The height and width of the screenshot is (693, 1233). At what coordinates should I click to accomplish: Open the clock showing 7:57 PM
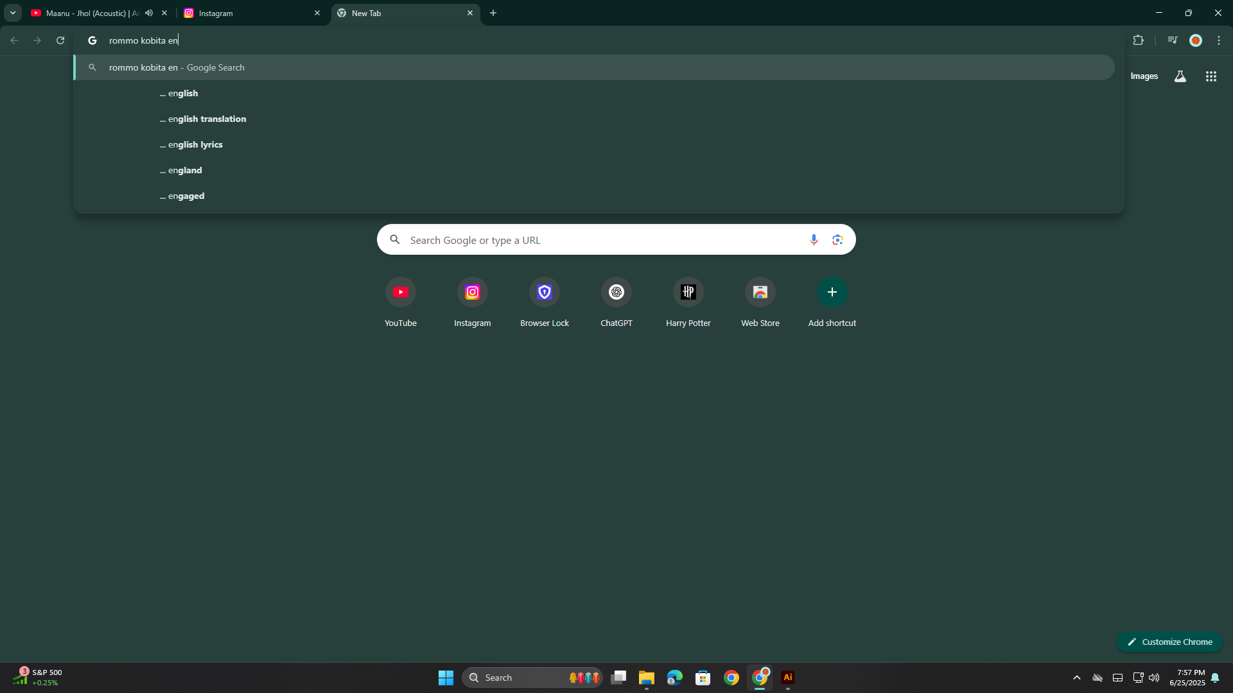[1187, 678]
